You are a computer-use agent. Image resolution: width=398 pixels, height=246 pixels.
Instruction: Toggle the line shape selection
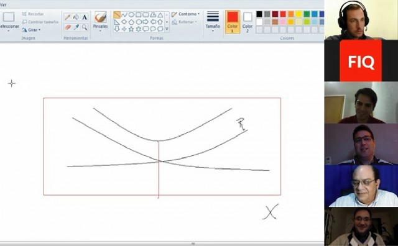pyautogui.click(x=117, y=15)
